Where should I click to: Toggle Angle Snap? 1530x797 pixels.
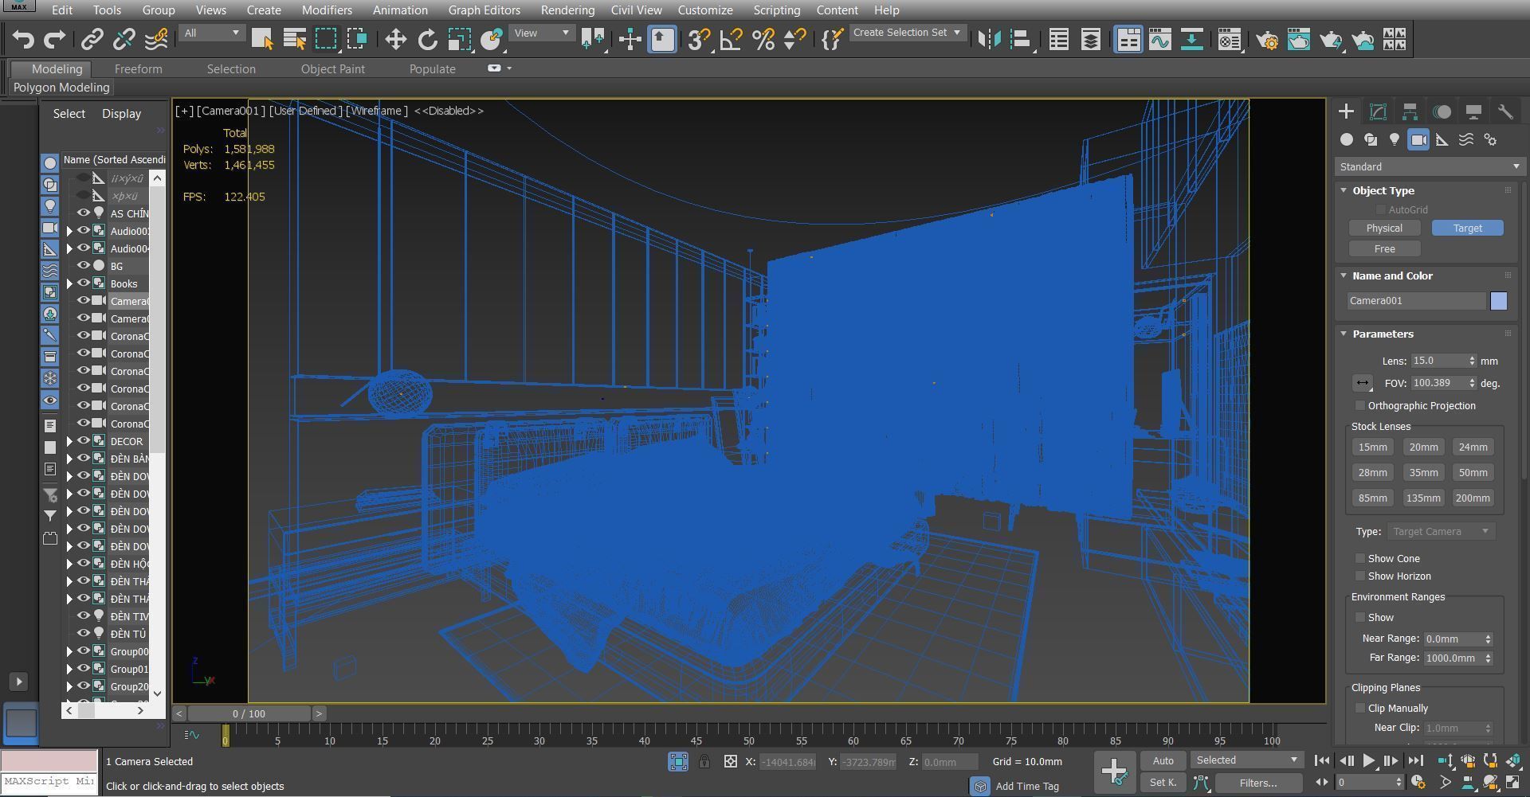pos(731,39)
